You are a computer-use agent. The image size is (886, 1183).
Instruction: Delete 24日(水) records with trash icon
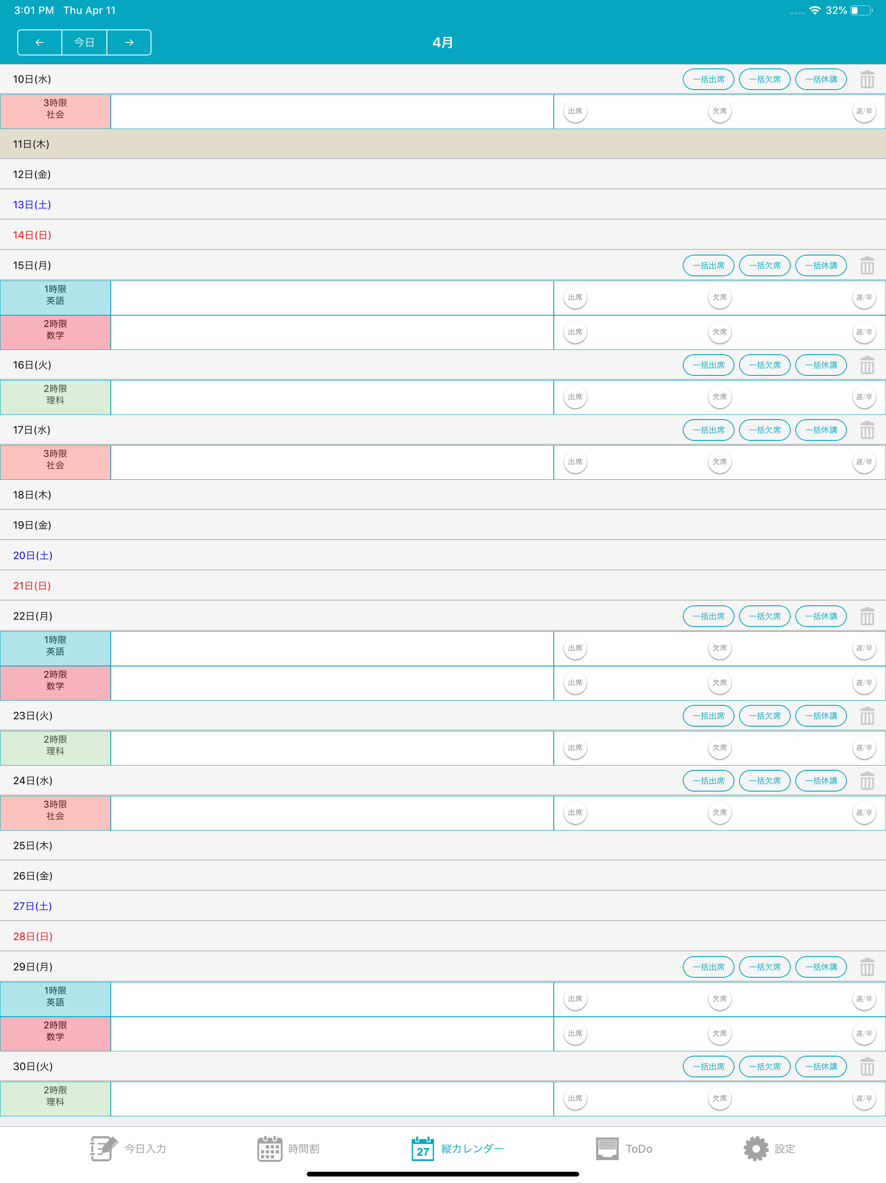click(x=867, y=781)
